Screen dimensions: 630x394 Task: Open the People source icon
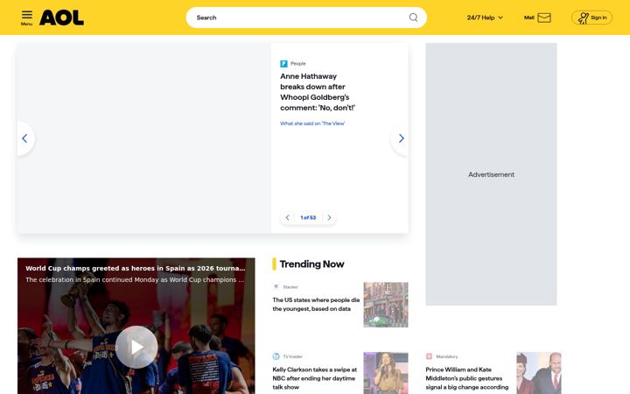click(283, 64)
